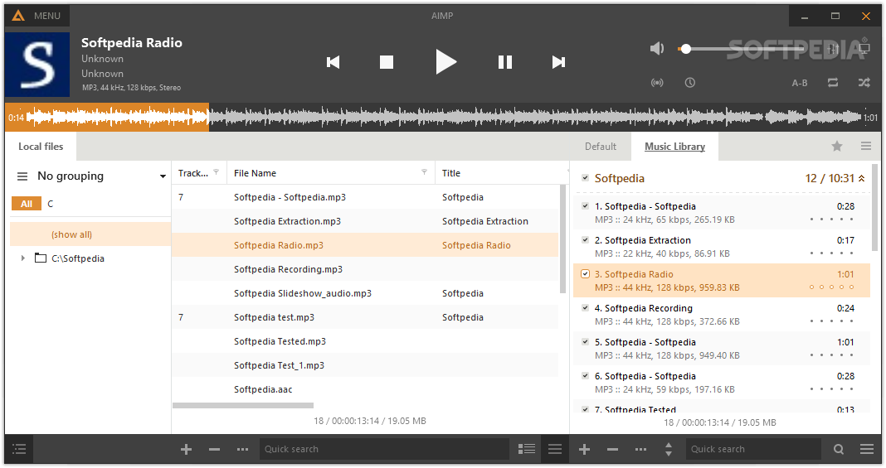Viewport: 886px width, 468px height.
Task: Toggle the repeat track icon
Action: 833,83
